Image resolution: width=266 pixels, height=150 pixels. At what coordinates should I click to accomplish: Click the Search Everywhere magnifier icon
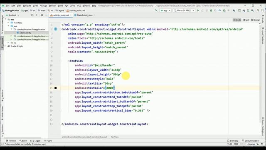click(x=258, y=10)
